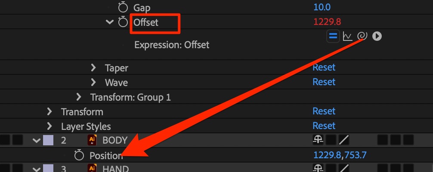This screenshot has height=172, width=433.
Task: Click the BODY layer Illustrator file icon
Action: [x=92, y=140]
